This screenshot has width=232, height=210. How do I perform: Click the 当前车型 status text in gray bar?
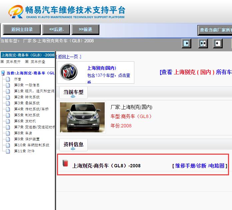click(x=47, y=41)
